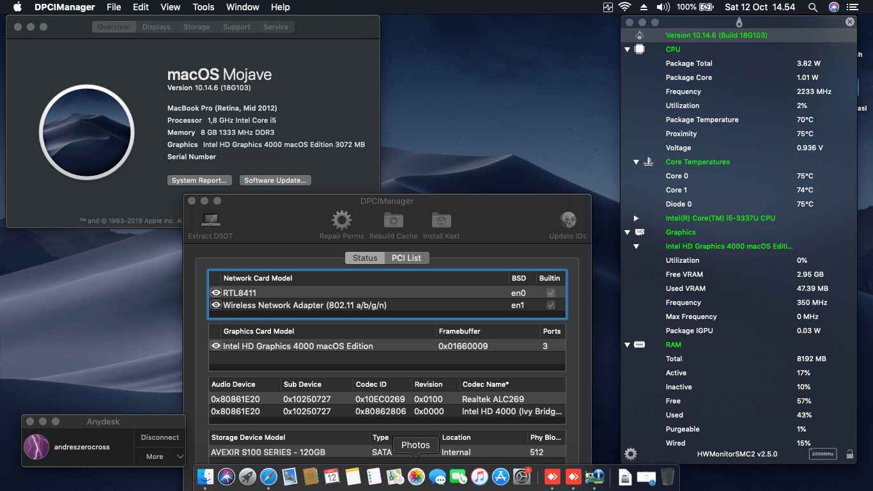The height and width of the screenshot is (491, 873).
Task: Open HWMonitor settings gear
Action: [630, 453]
